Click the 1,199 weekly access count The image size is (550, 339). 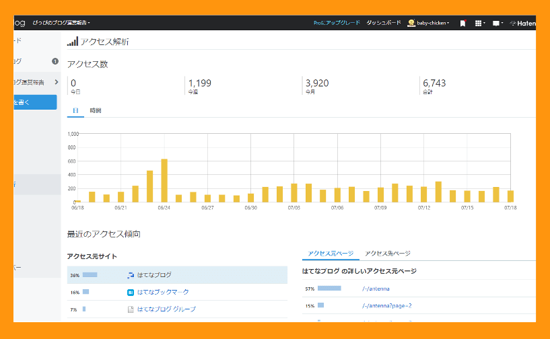199,83
